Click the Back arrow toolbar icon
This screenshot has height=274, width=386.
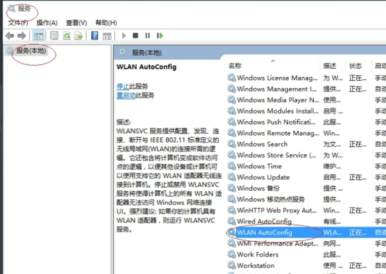click(x=9, y=36)
